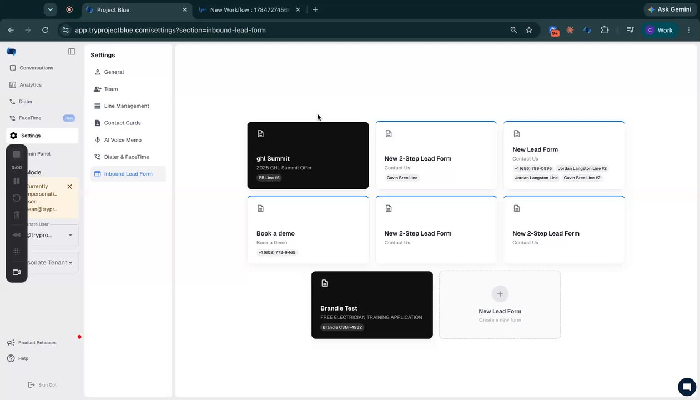The image size is (700, 400).
Task: Click the +1 (656) 789-0996 tag
Action: (x=533, y=168)
